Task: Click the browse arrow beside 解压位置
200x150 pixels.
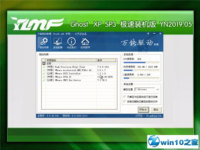Action: tap(157, 89)
